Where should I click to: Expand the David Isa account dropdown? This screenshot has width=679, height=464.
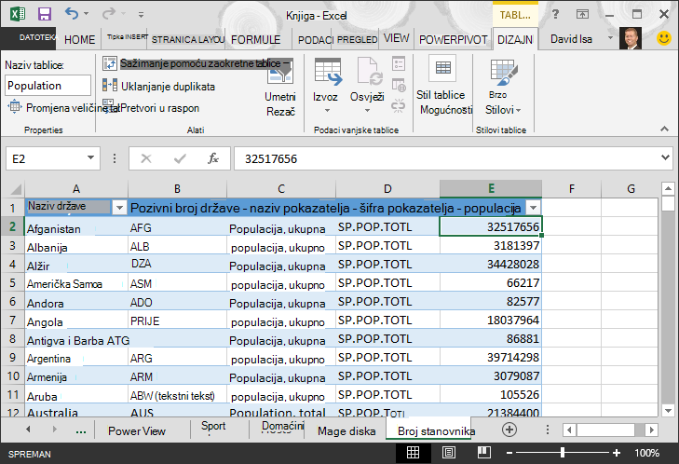click(610, 38)
